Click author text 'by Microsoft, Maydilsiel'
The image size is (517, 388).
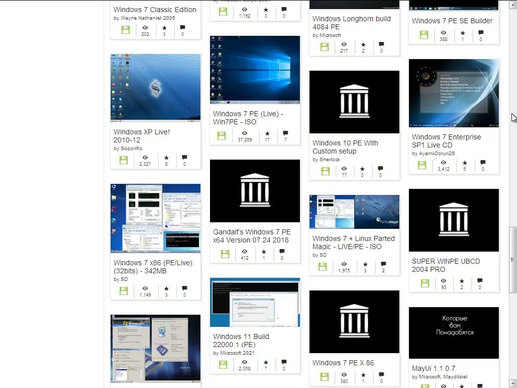440,377
